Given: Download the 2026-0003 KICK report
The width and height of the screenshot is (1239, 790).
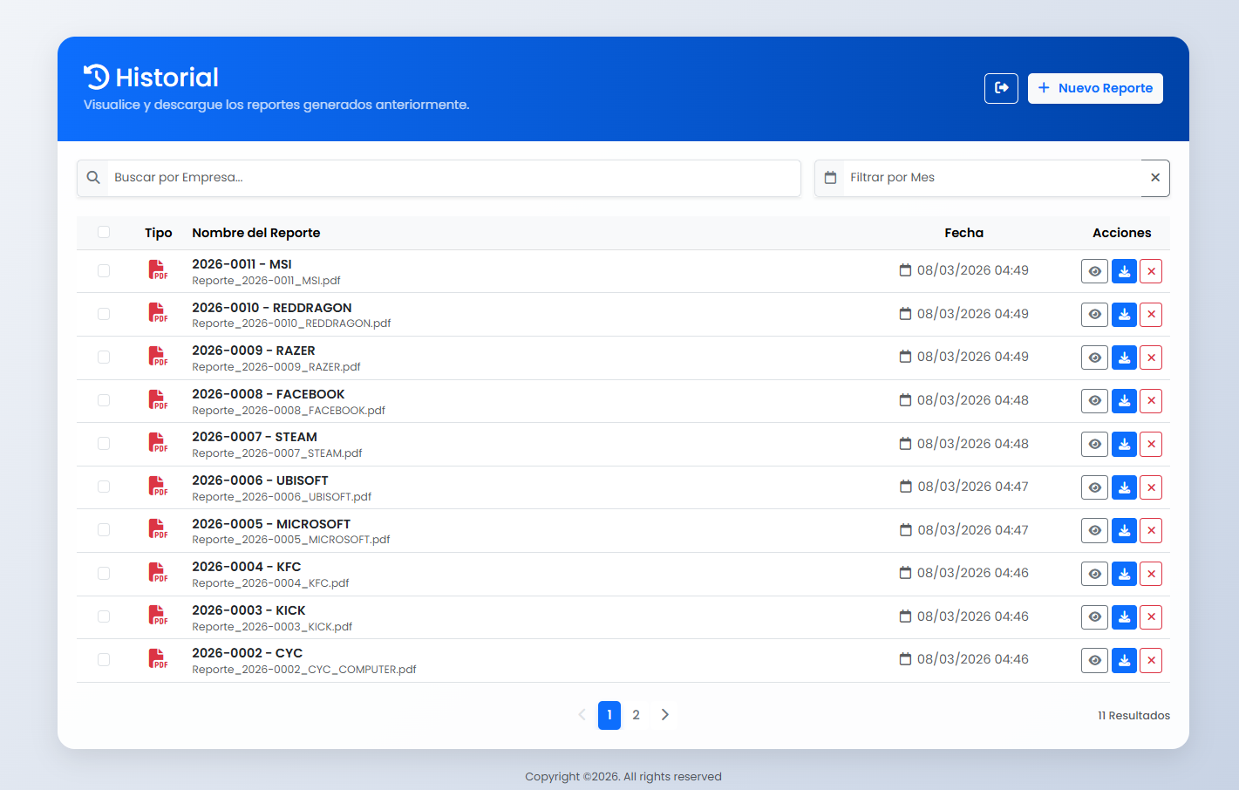Looking at the screenshot, I should [1124, 617].
